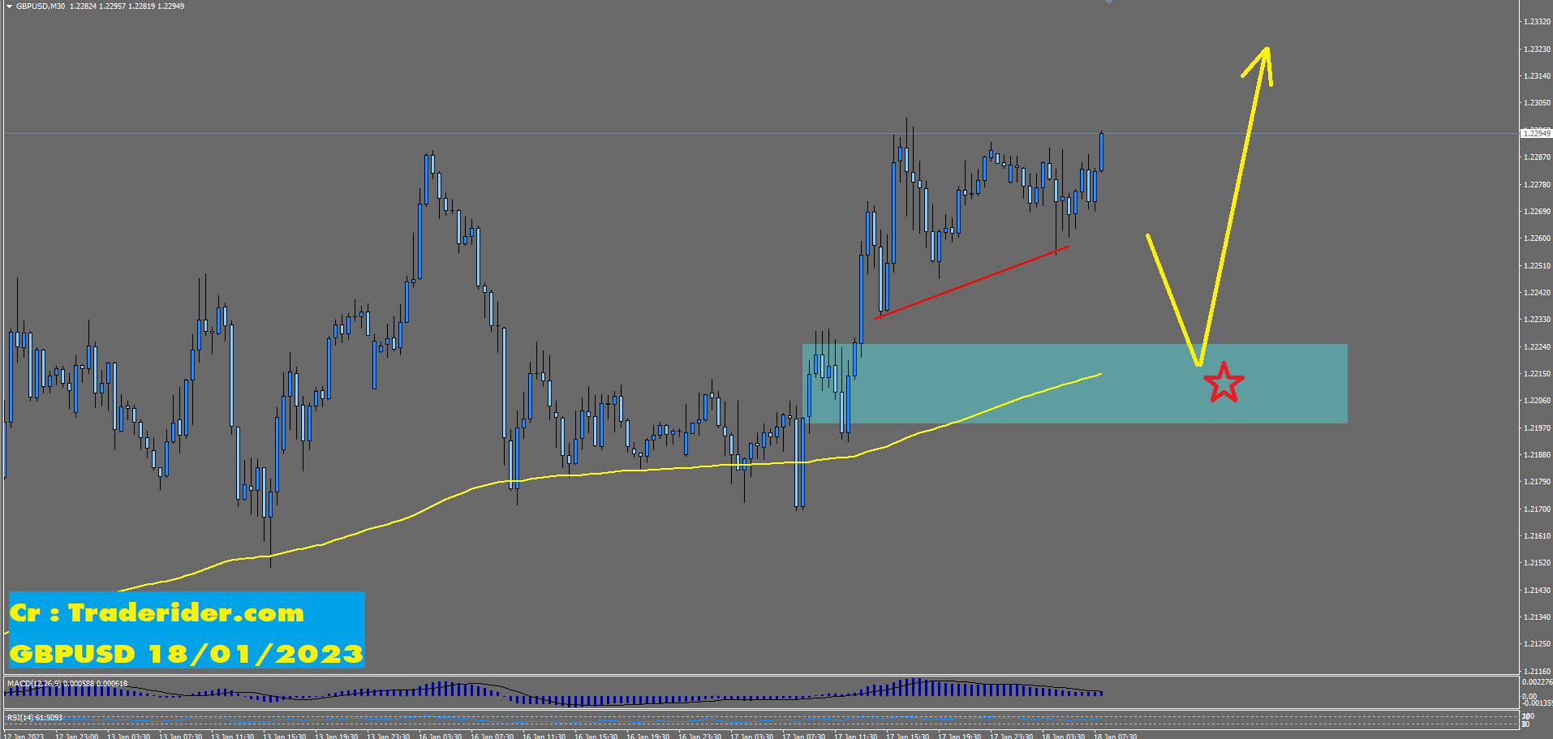Click the 1.23140 price axis label
The width and height of the screenshot is (1553, 739).
click(1537, 76)
